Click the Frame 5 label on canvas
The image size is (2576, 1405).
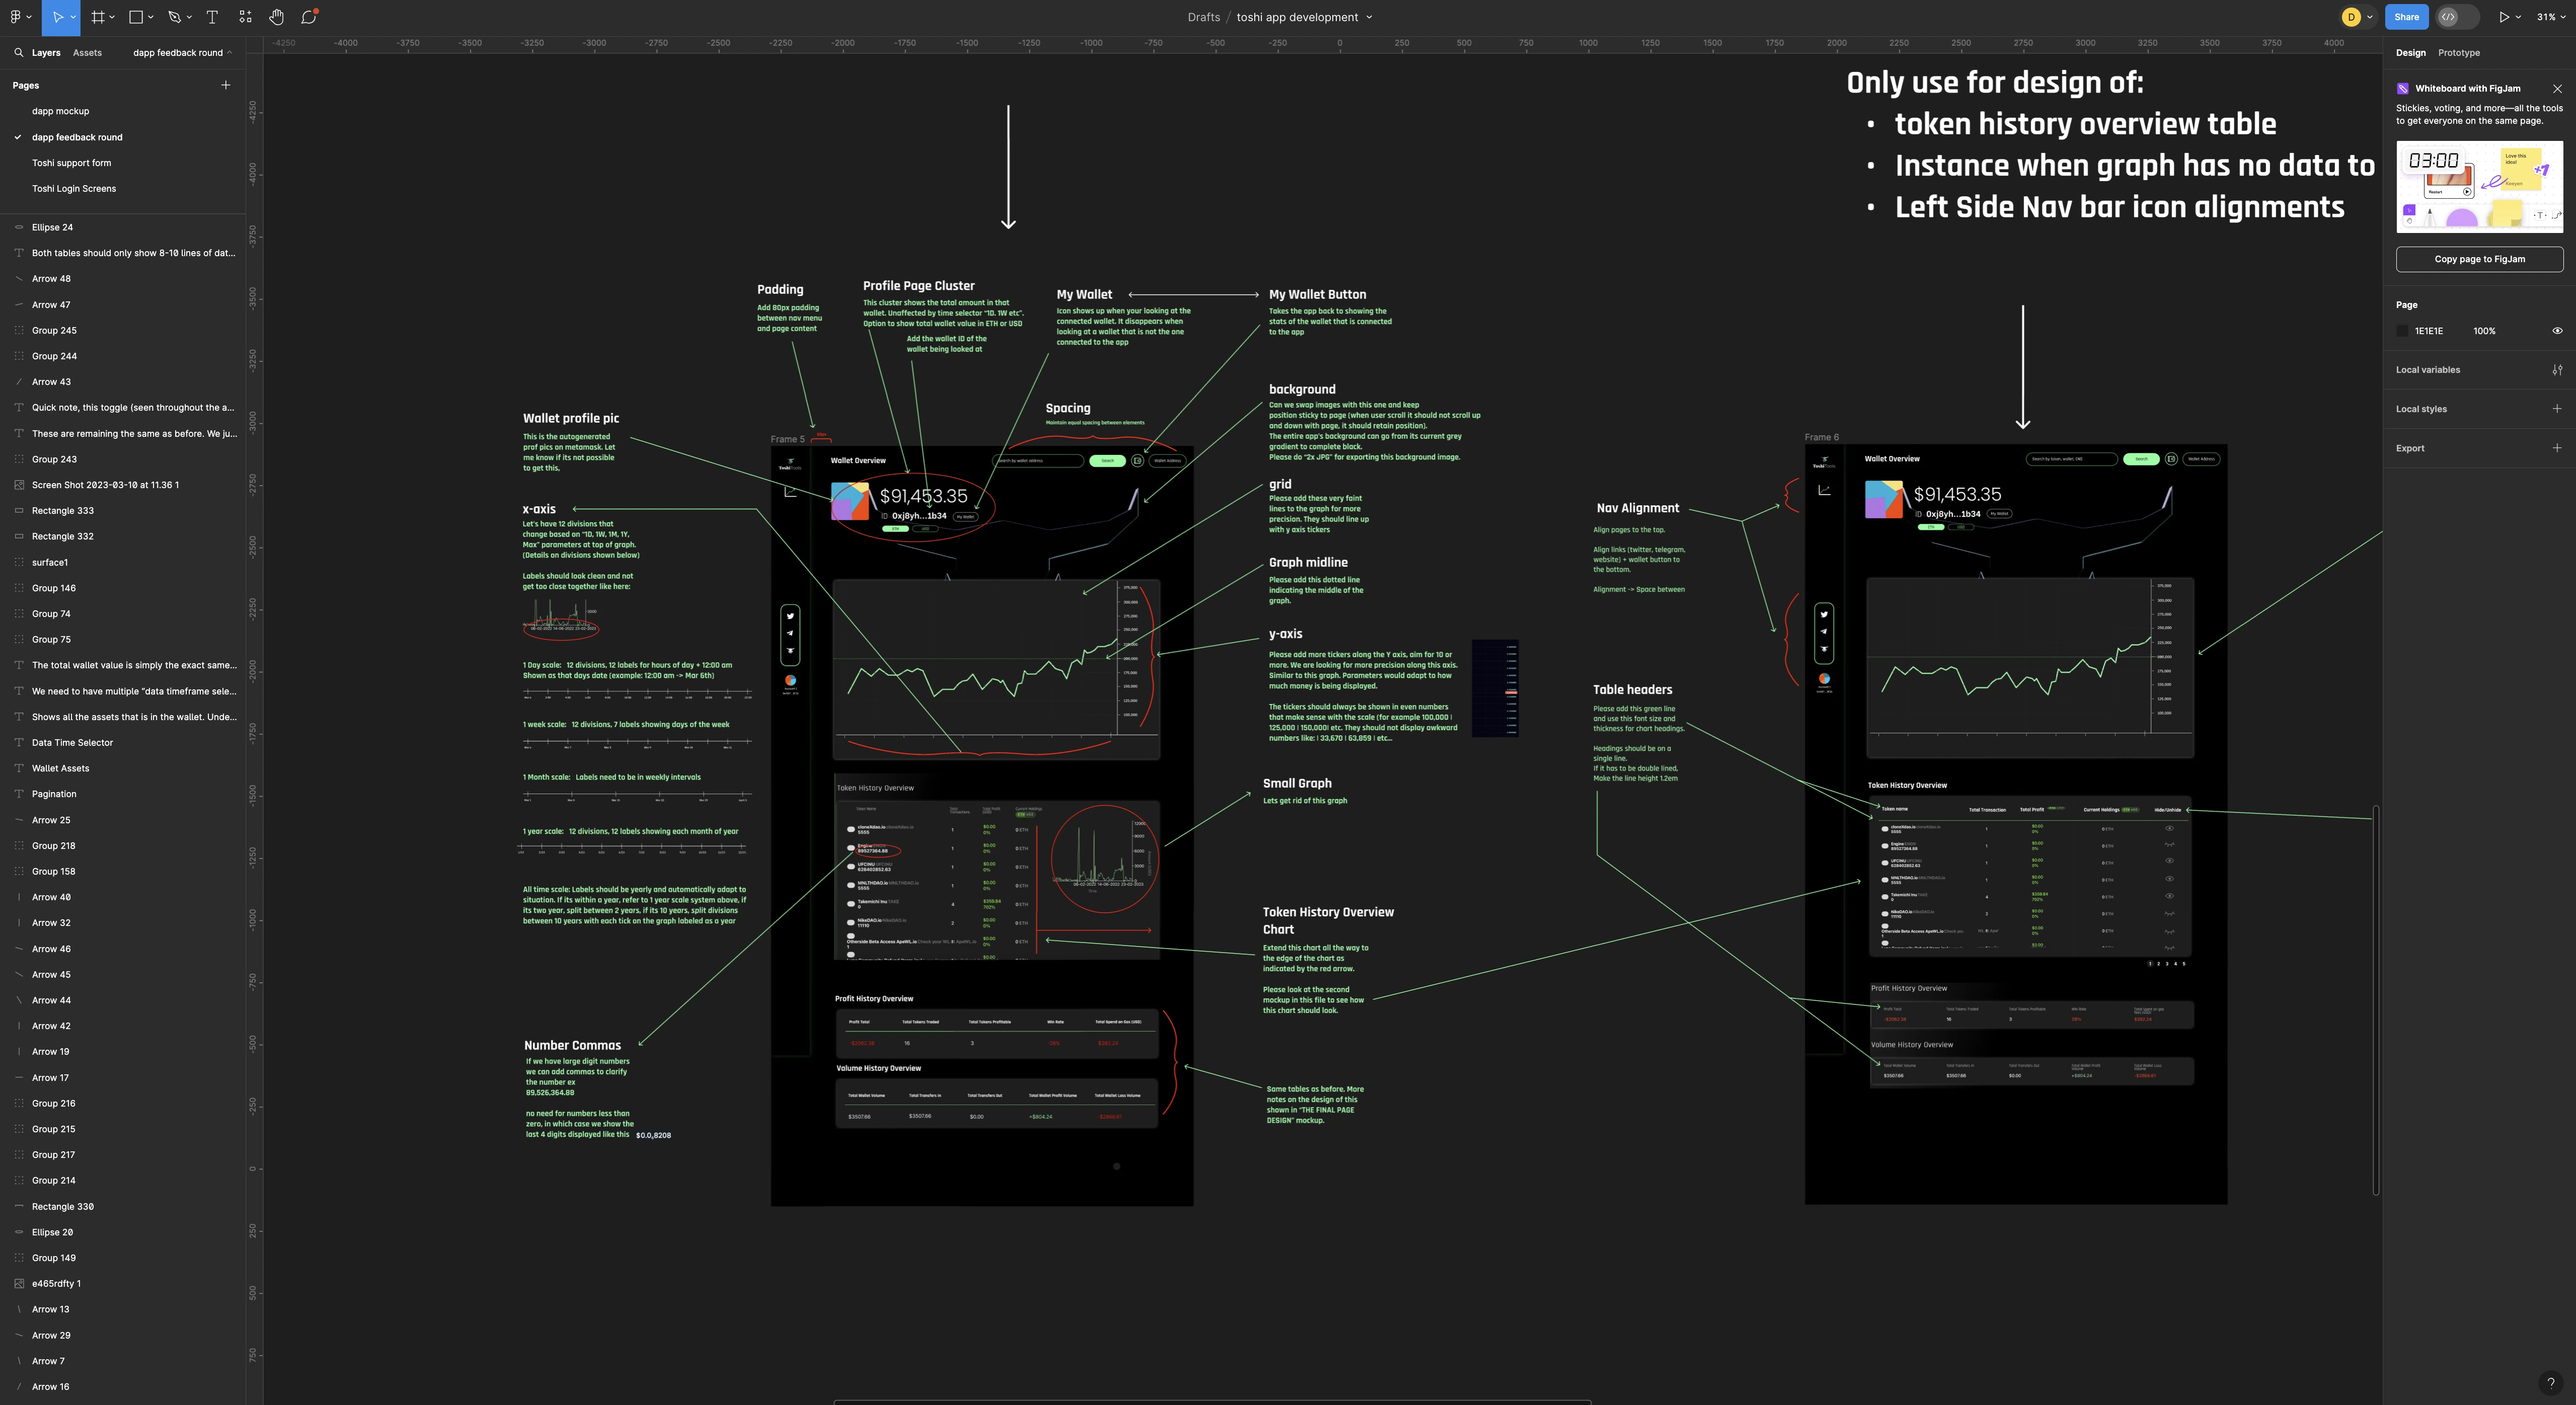pos(787,439)
